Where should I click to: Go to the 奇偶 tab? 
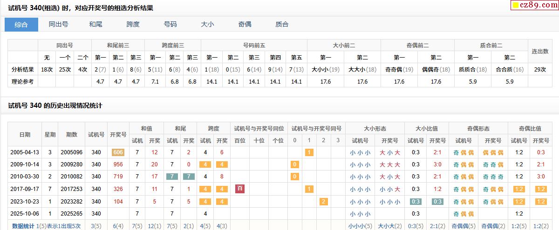(x=245, y=25)
